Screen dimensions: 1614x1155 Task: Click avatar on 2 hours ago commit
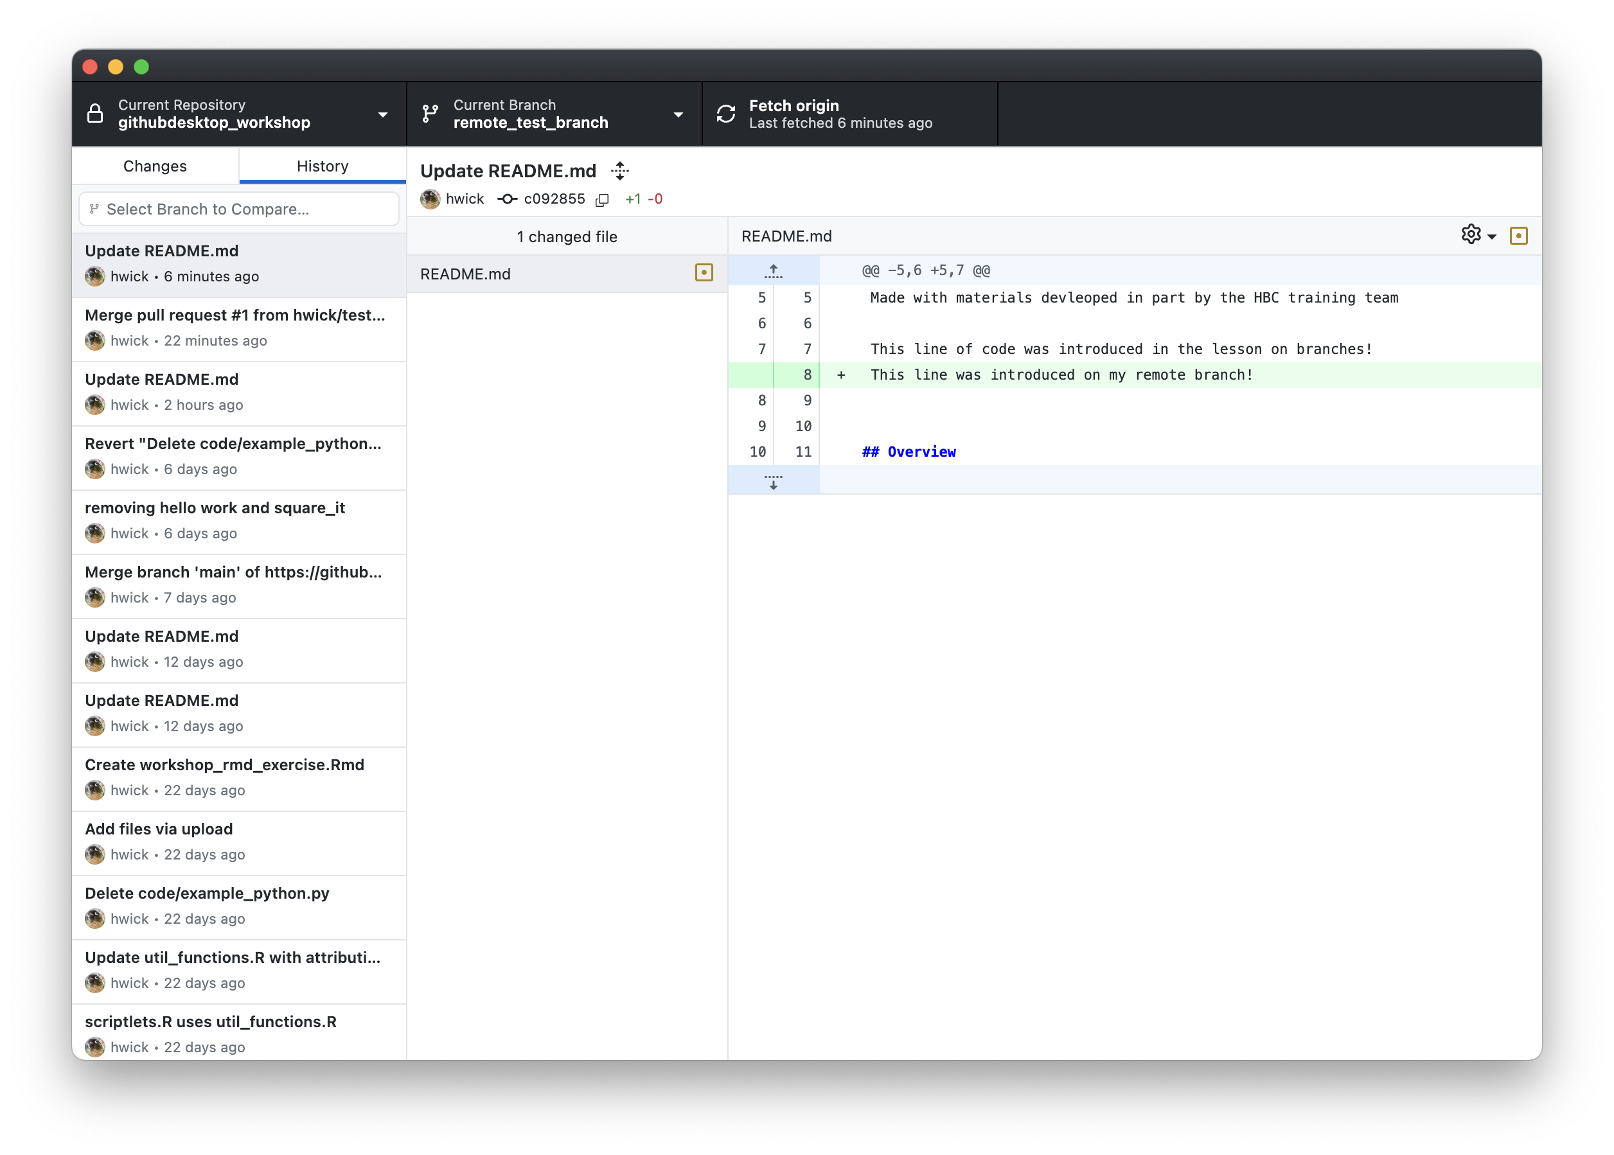[94, 405]
